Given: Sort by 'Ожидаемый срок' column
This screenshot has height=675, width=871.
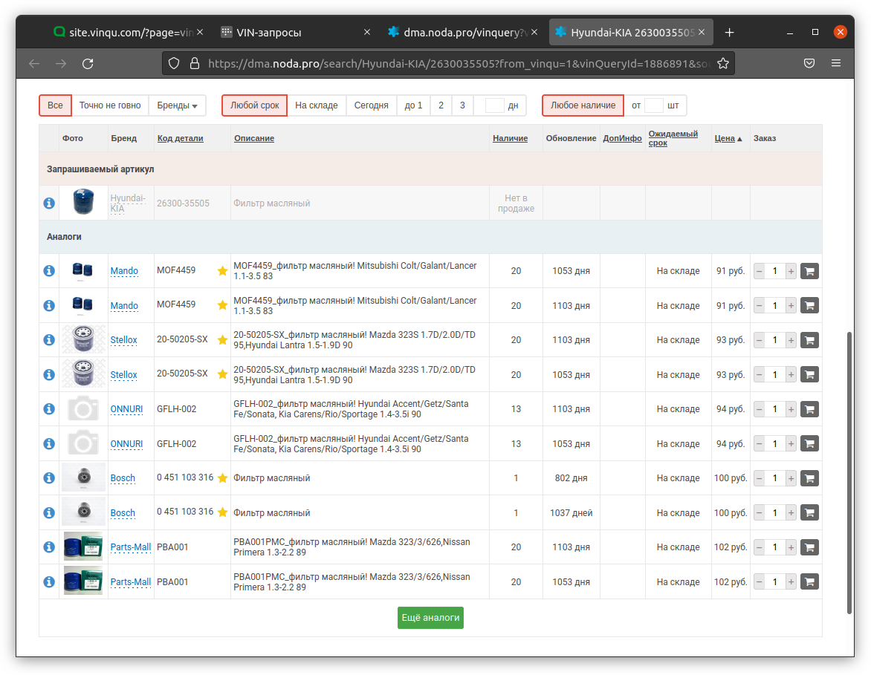Looking at the screenshot, I should [673, 138].
